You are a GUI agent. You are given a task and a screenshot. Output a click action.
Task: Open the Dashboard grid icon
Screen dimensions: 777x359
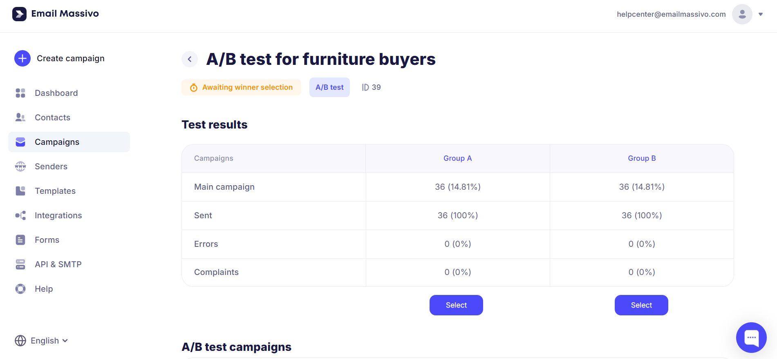click(20, 93)
